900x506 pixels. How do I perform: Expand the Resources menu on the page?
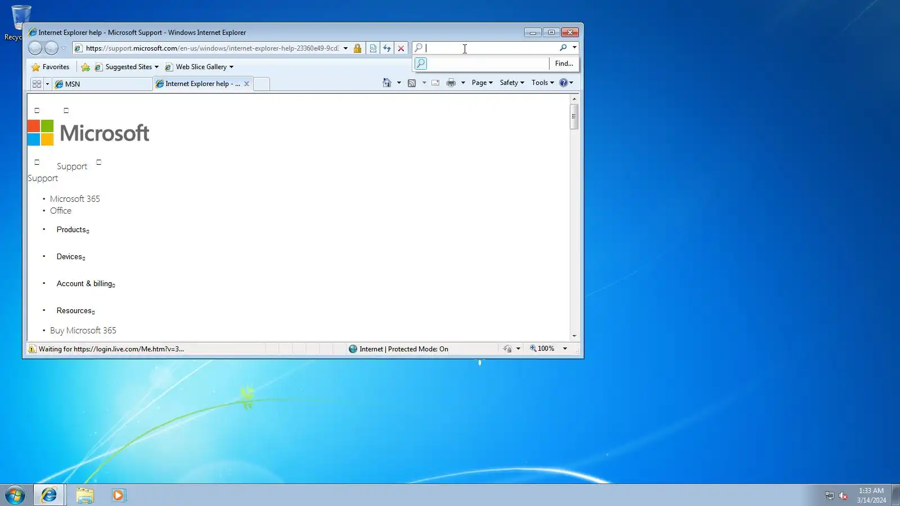76,310
